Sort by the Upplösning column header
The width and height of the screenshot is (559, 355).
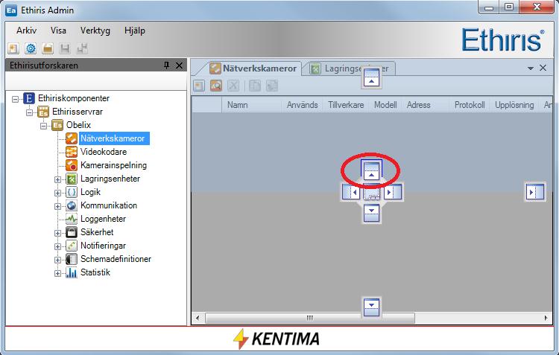514,105
